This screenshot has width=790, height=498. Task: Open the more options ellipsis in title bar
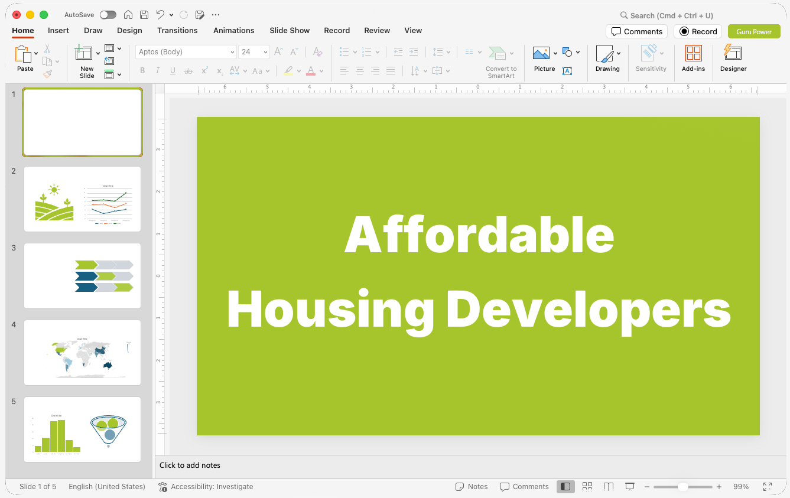[x=216, y=15]
